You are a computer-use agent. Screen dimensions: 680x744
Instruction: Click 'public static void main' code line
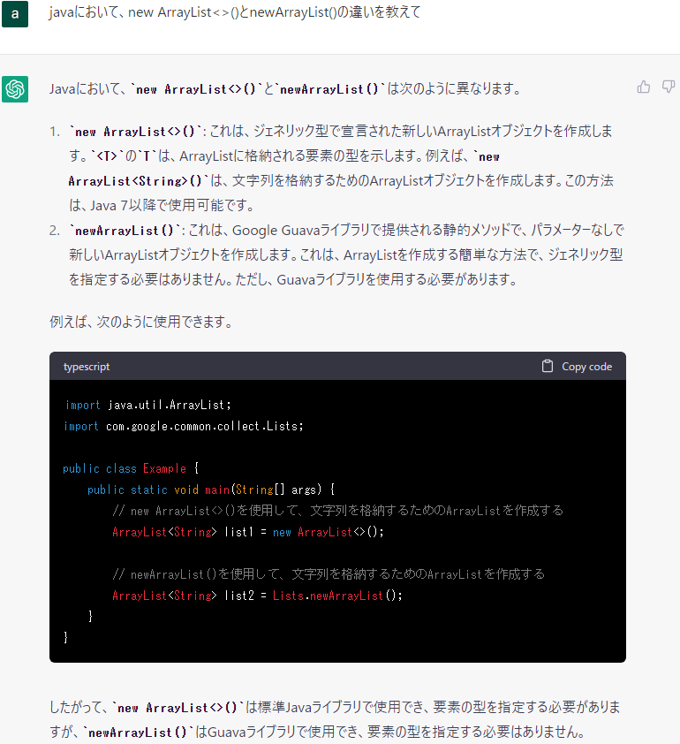coord(211,490)
